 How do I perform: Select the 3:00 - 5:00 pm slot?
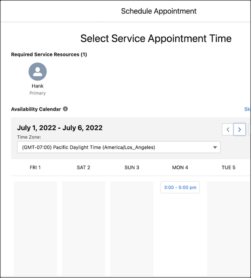click(180, 188)
